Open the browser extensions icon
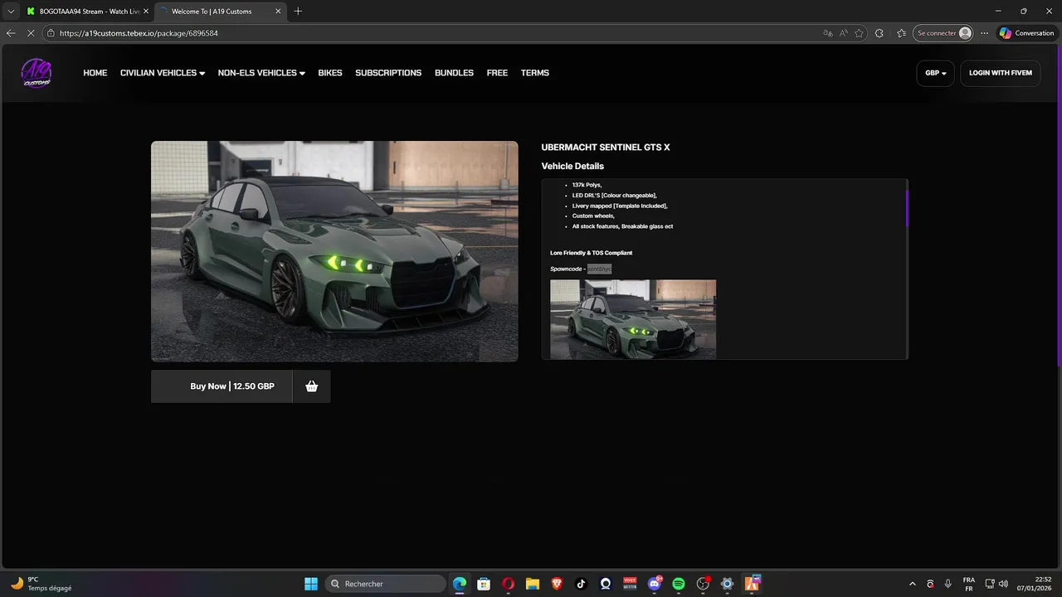Viewport: 1062px width, 597px height. tap(879, 33)
